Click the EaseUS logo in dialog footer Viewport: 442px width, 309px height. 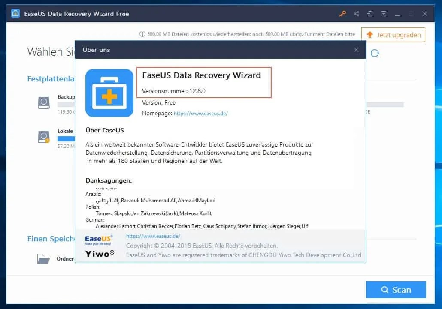pyautogui.click(x=99, y=240)
